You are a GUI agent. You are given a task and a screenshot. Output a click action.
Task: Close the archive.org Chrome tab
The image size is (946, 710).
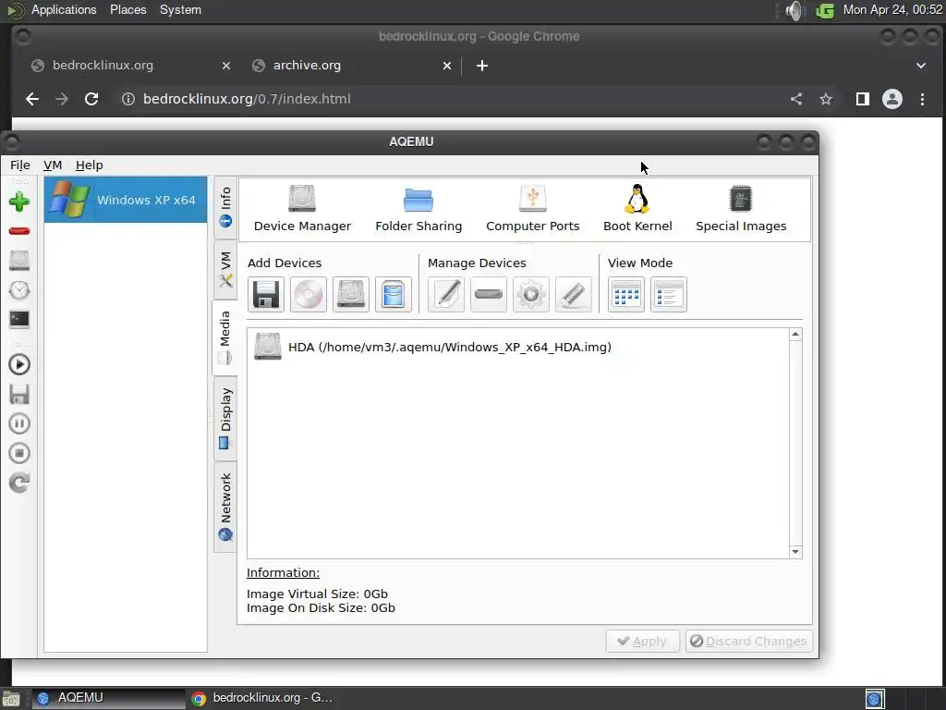click(447, 66)
